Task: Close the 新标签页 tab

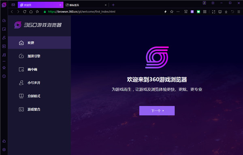Action: tap(106, 5)
